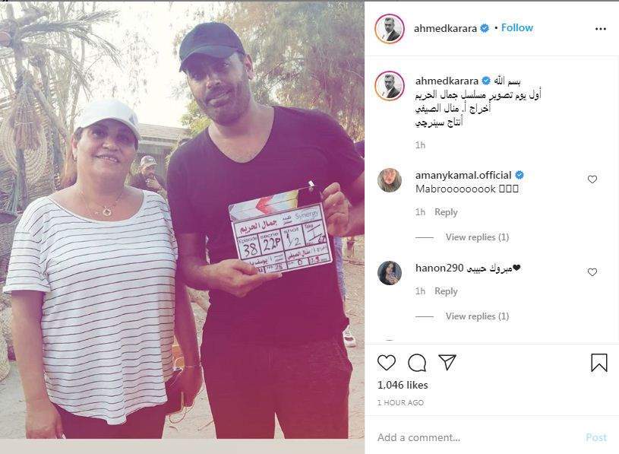The height and width of the screenshot is (454, 619).
Task: Share the post via paper plane icon
Action: tap(447, 362)
